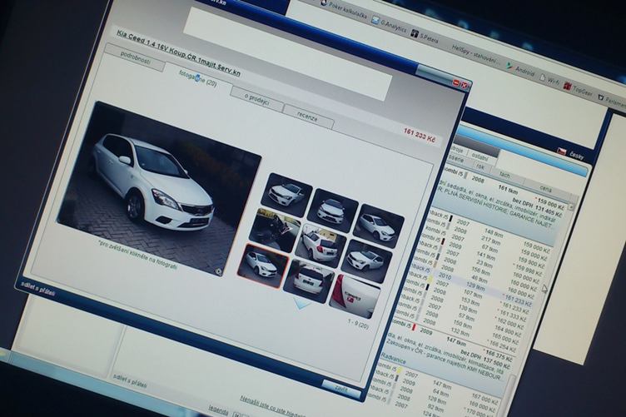Click the Radvanice location link

(393, 358)
